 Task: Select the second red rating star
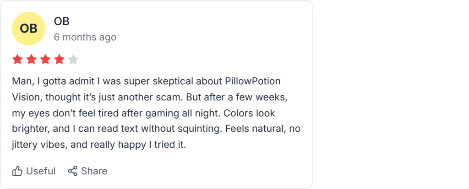31,59
